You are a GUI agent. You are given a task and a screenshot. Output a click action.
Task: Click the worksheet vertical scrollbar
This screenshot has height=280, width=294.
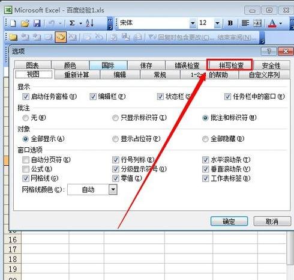tap(290, 248)
